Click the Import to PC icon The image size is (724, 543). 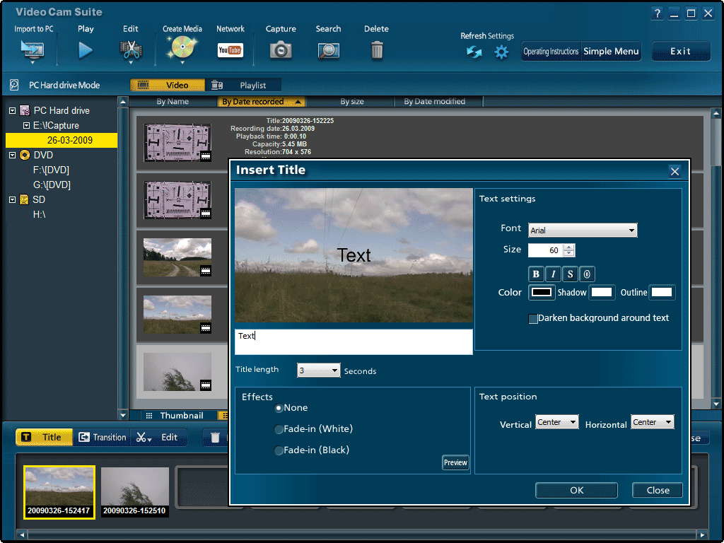(33, 50)
